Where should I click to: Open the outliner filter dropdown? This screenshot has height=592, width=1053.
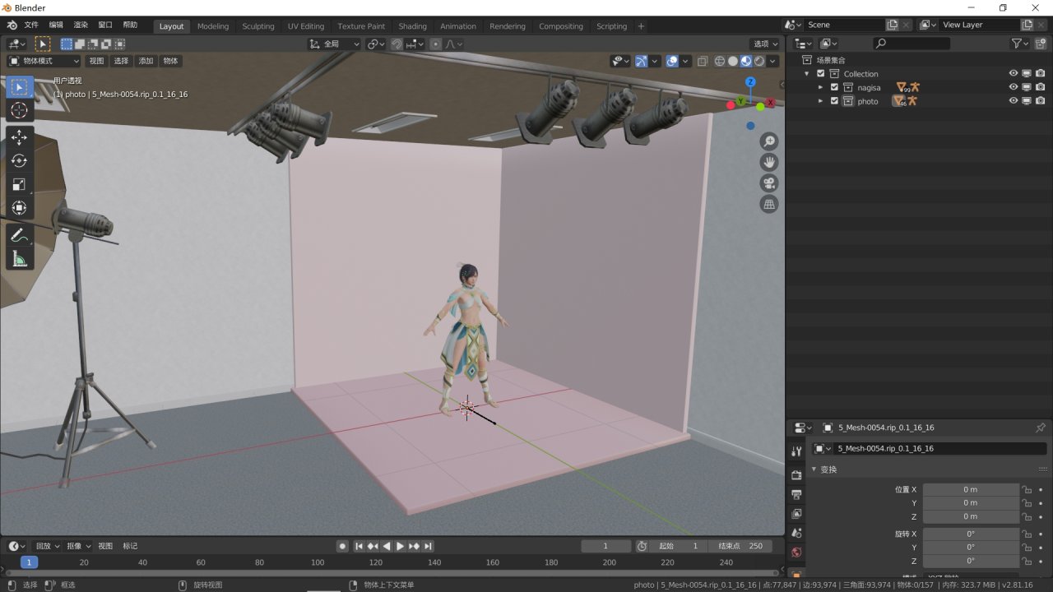1021,43
